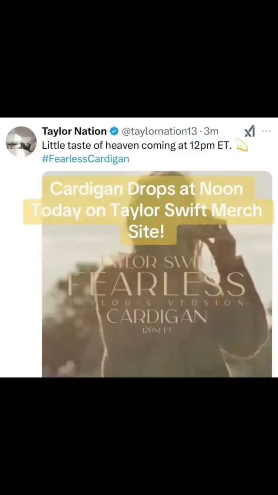Image resolution: width=278 pixels, height=495 pixels.
Task: Click the "Today on Taylor Swift Merch" caption line
Action: pyautogui.click(x=147, y=211)
